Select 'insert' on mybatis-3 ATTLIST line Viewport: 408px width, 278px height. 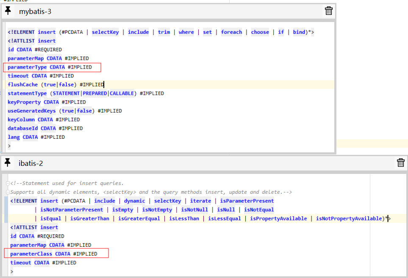[x=47, y=41]
